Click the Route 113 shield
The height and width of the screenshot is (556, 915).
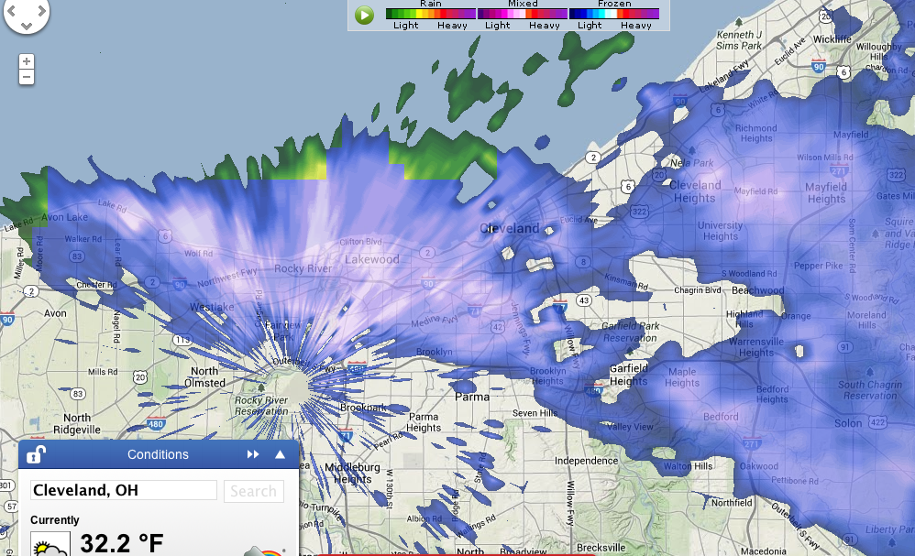click(182, 340)
